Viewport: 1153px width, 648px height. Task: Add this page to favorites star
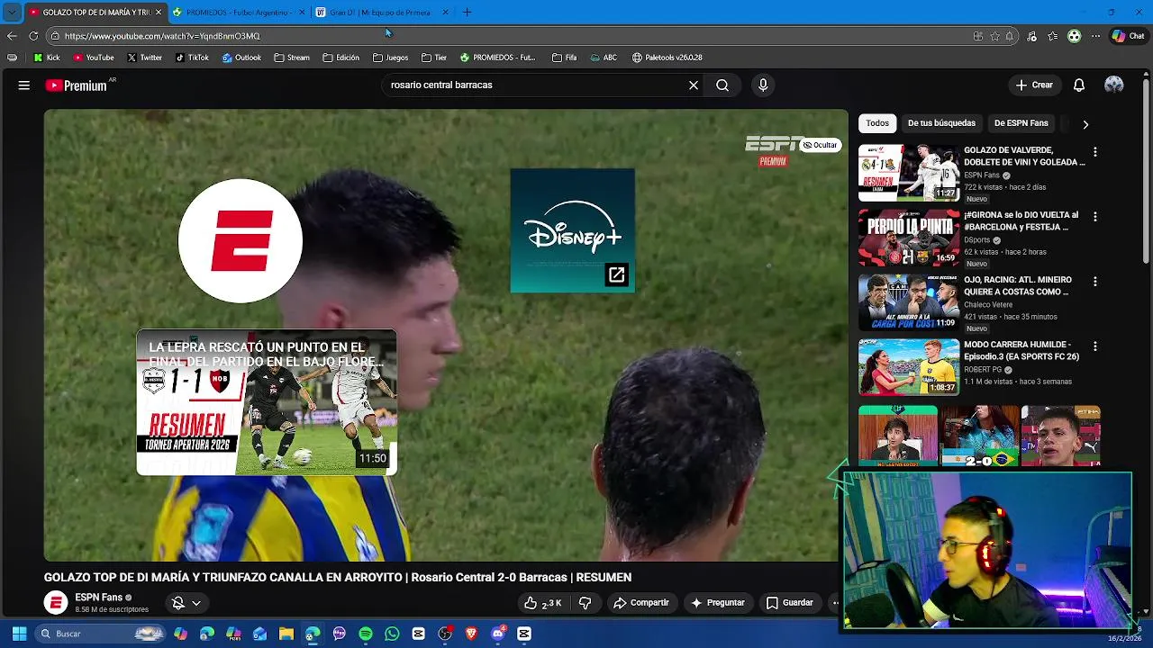(994, 36)
